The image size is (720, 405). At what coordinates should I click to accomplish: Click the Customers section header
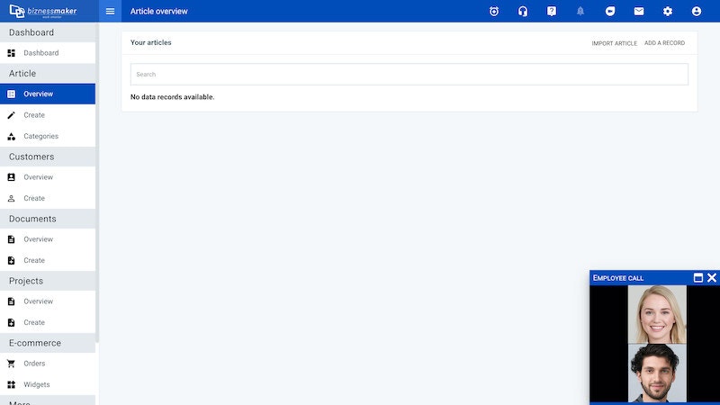(x=48, y=157)
